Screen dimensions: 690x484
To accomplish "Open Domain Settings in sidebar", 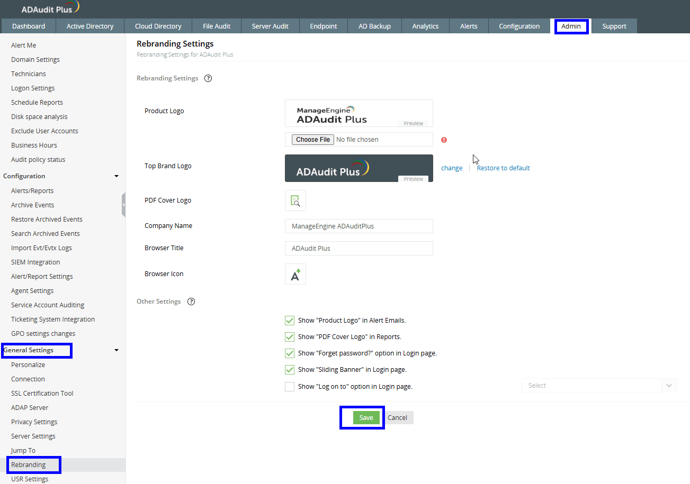I will point(35,60).
